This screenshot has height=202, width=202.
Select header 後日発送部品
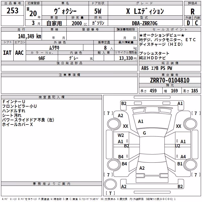point(69,63)
